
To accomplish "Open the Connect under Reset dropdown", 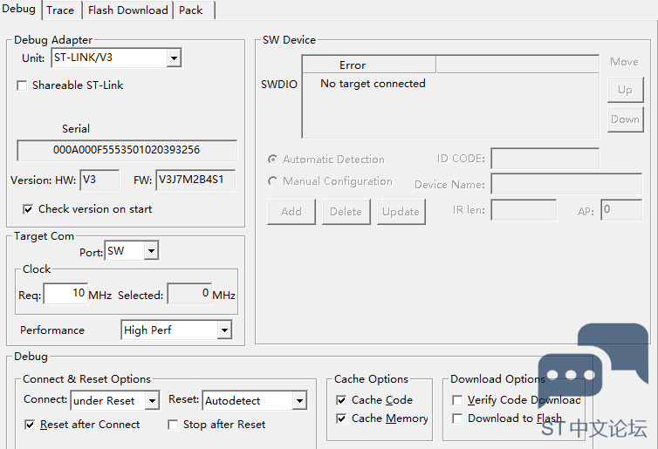I will pos(152,401).
